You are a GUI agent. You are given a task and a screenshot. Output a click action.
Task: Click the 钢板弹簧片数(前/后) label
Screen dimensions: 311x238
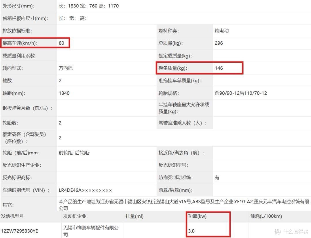27,108
